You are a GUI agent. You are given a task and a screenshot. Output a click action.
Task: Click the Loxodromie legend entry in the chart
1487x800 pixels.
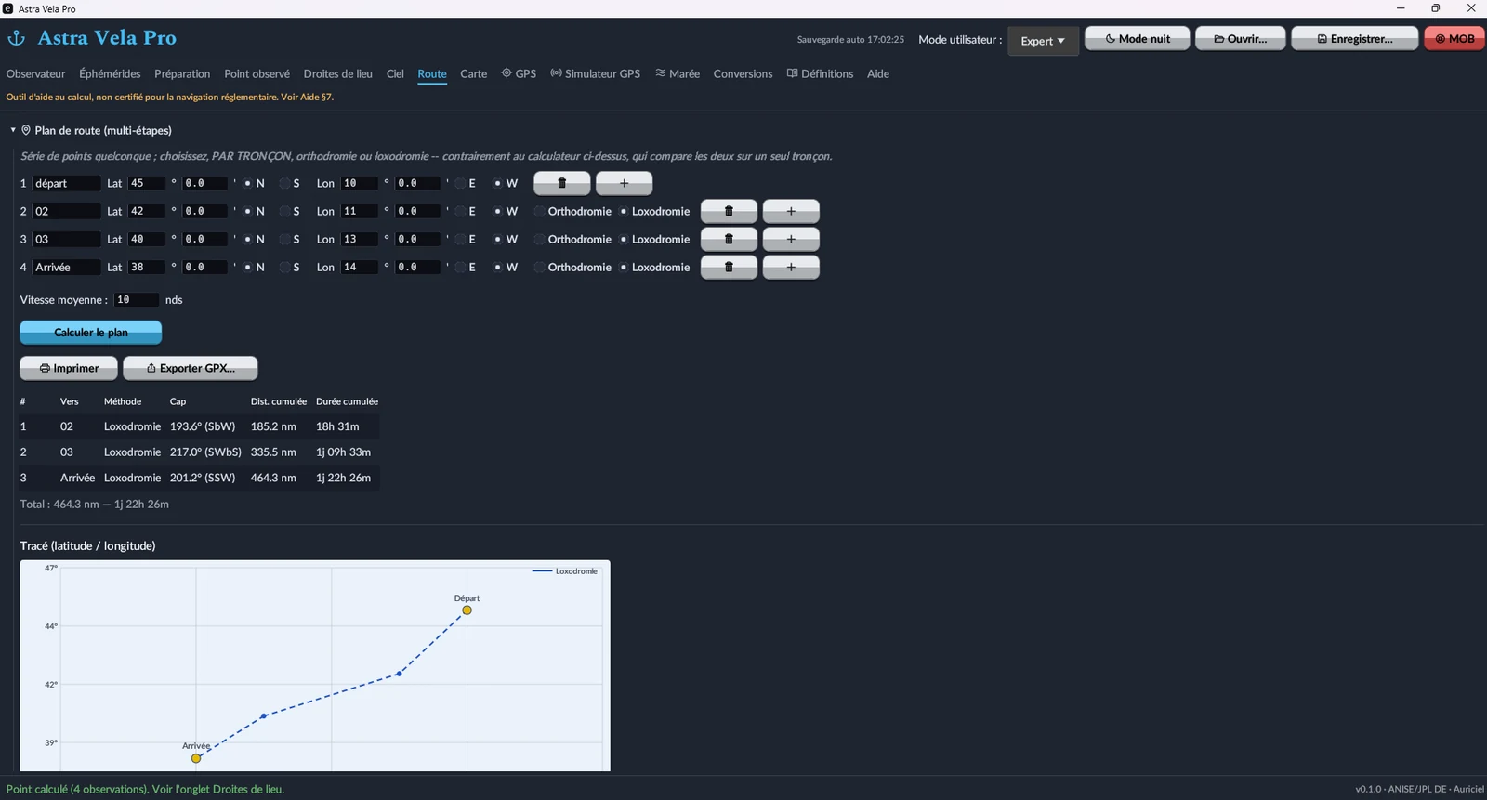[565, 571]
